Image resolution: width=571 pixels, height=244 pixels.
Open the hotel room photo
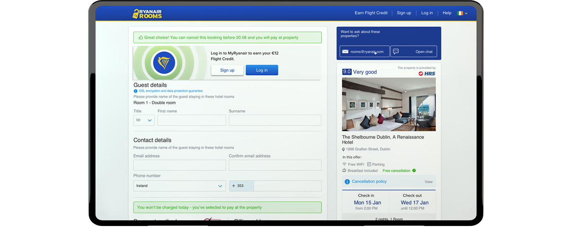[389, 104]
